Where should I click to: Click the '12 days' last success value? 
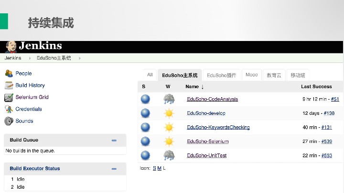[x=311, y=113]
